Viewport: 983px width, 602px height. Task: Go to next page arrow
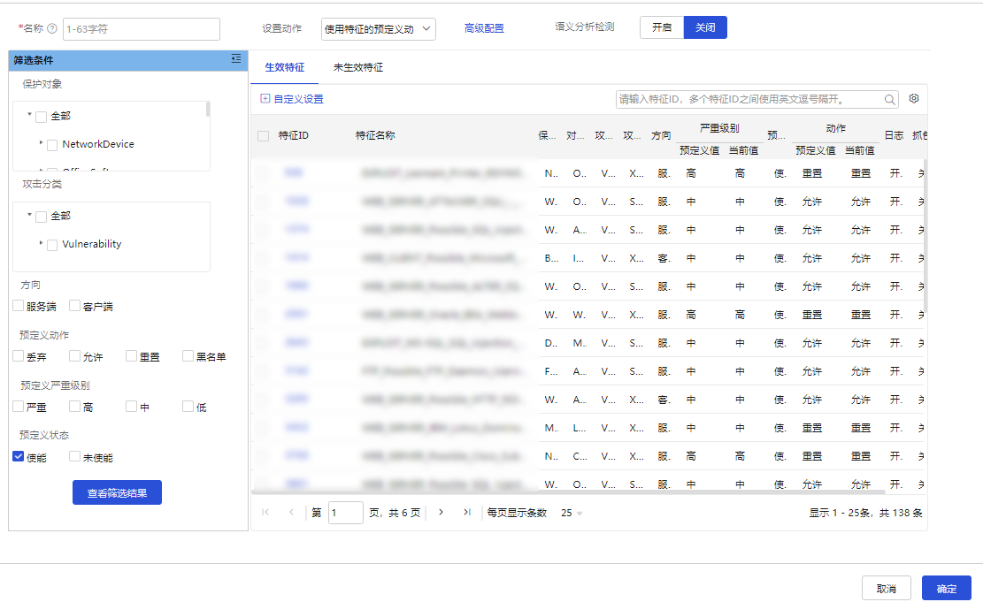coord(441,512)
